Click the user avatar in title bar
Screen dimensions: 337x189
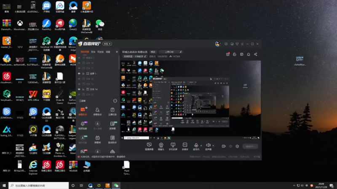click(218, 44)
